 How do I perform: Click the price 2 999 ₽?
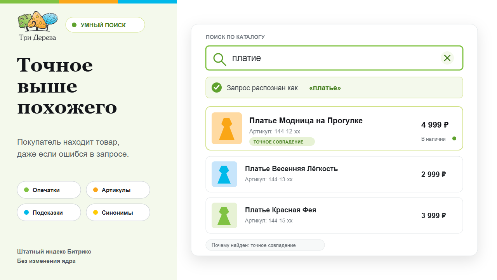tap(433, 174)
